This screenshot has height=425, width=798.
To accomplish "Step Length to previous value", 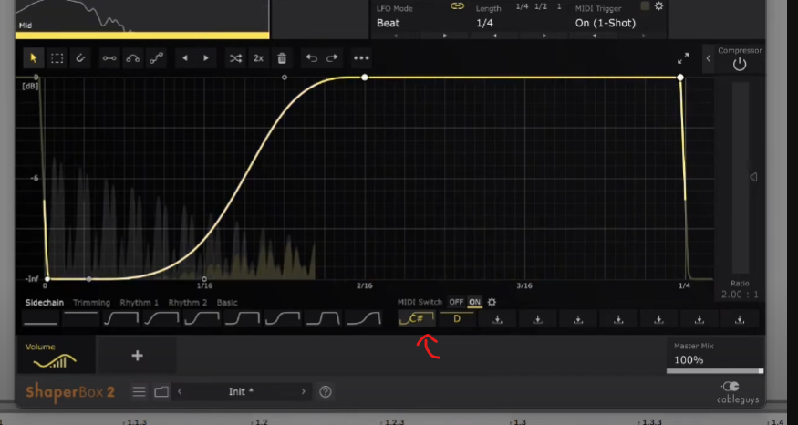I will [495, 36].
